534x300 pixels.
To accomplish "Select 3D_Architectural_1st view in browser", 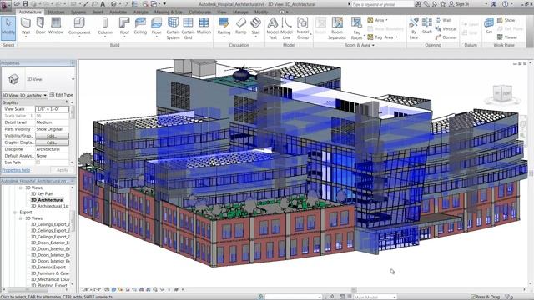I will pos(50,206).
